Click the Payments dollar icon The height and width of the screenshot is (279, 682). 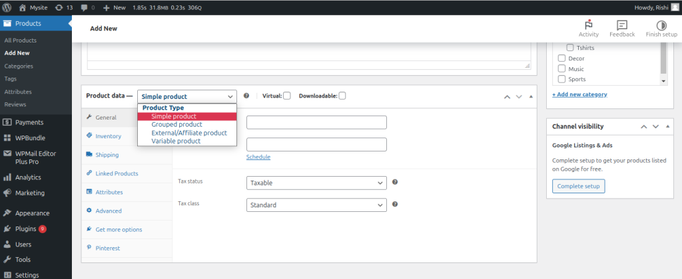[x=7, y=122]
